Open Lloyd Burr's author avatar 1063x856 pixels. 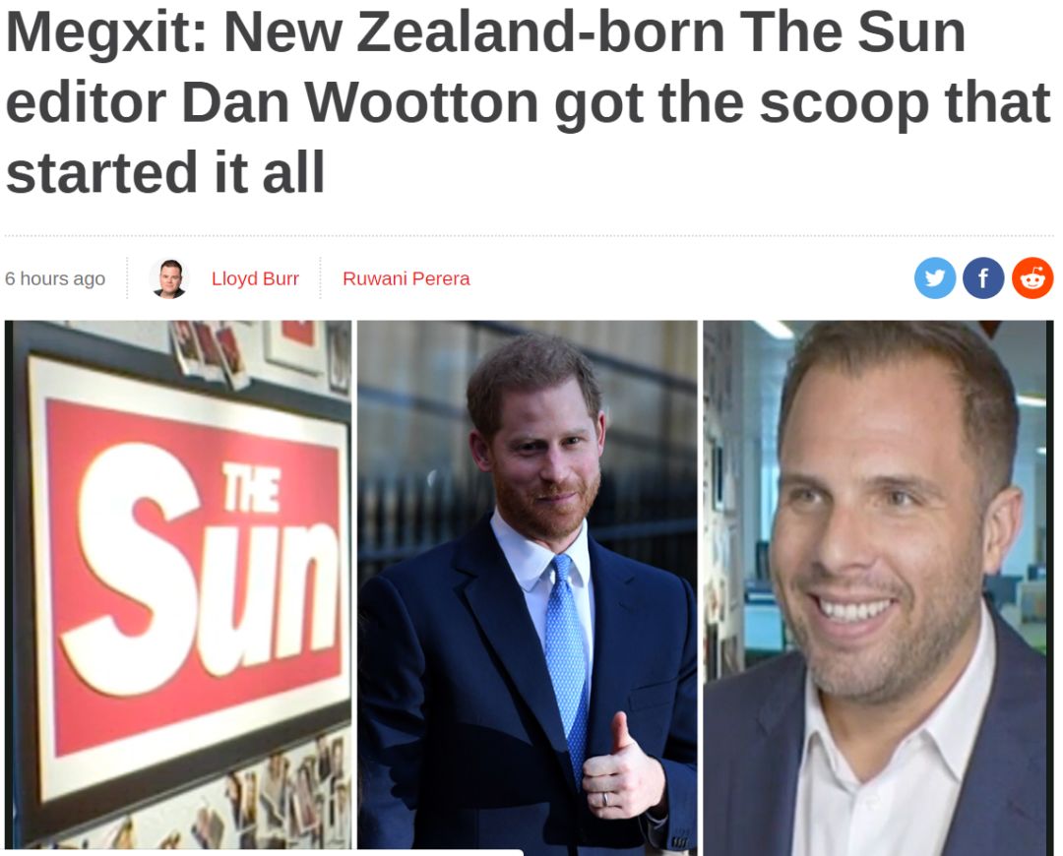tap(169, 277)
